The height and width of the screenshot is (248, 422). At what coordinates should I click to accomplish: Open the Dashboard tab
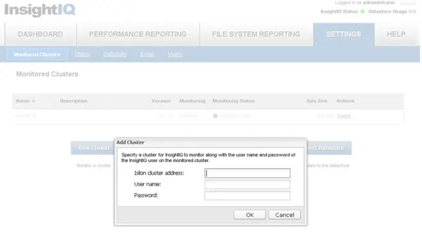(x=41, y=34)
